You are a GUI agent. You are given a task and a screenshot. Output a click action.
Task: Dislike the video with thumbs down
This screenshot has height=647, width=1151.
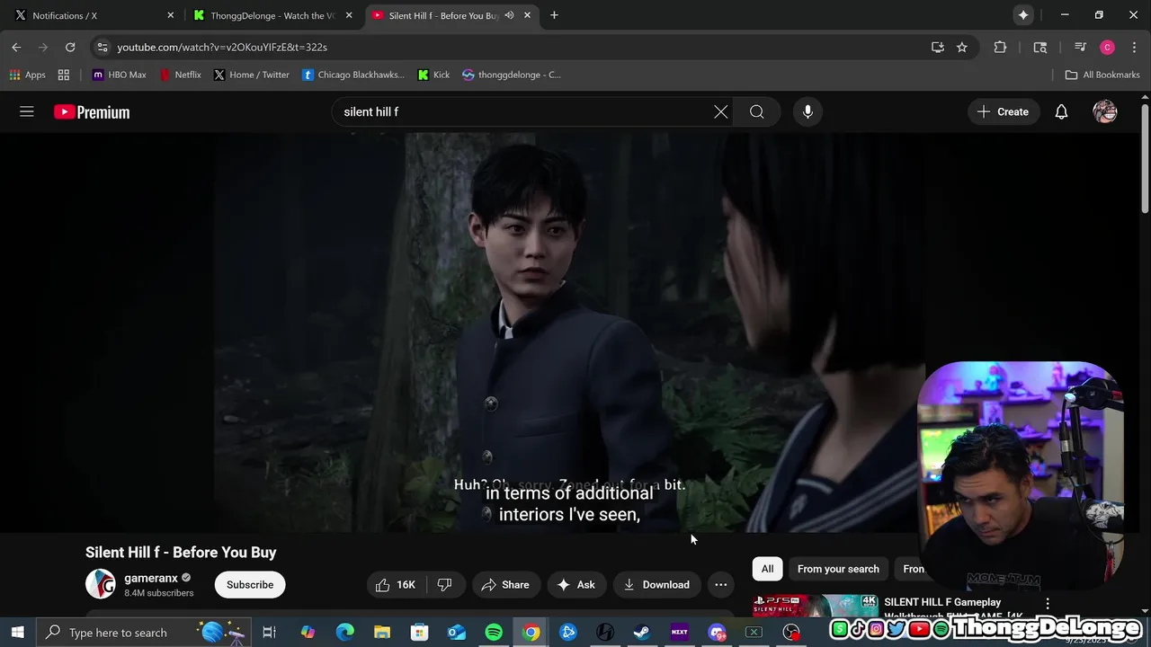tap(444, 585)
